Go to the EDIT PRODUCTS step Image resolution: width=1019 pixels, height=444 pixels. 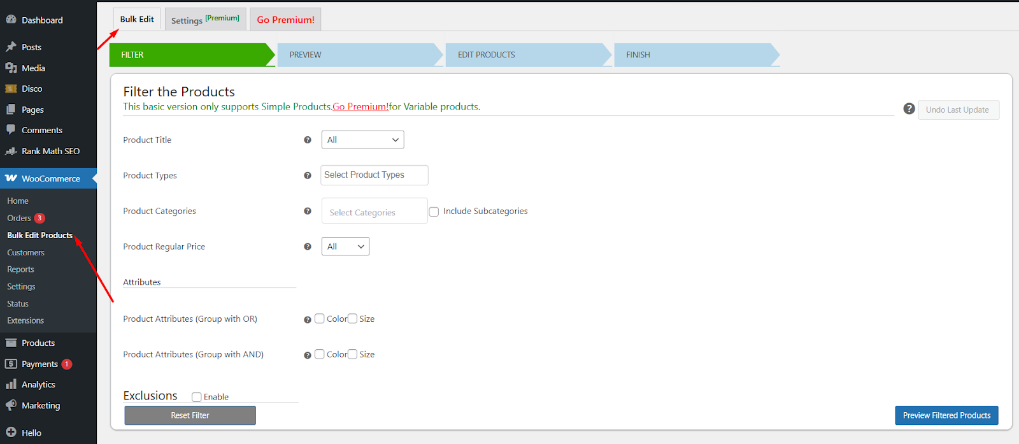click(x=529, y=55)
